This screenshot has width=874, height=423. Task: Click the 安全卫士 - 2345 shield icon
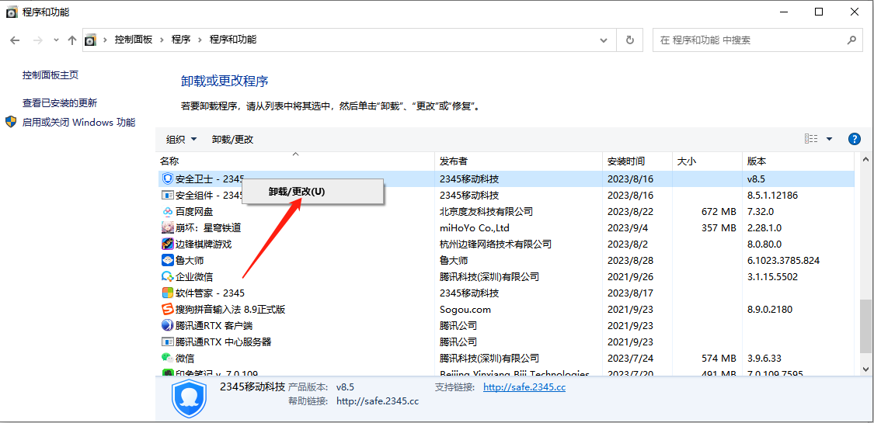coord(168,179)
